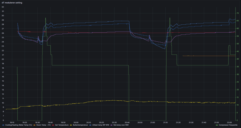The width and height of the screenshot is (241, 128).
Task: Click the 20:30 time axis label
Action: (114, 123)
